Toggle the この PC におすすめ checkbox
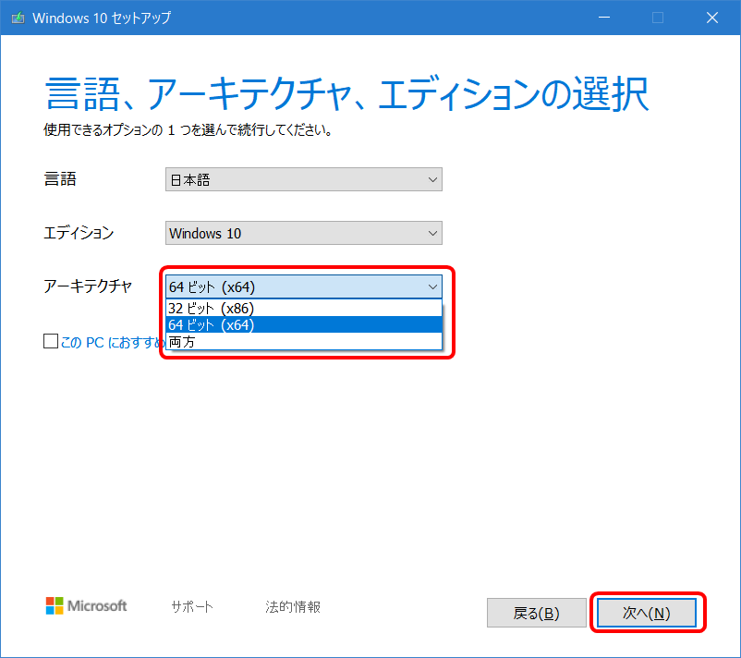The width and height of the screenshot is (741, 658). pyautogui.click(x=51, y=341)
